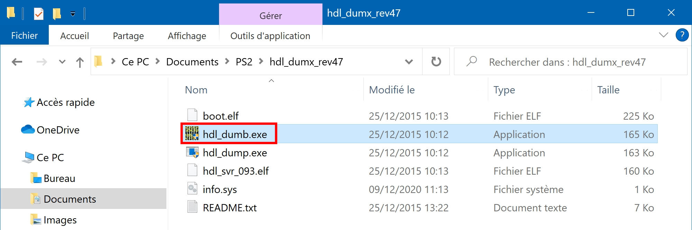Click the search box for hdl_dumx_rev47
Image resolution: width=692 pixels, height=230 pixels.
pyautogui.click(x=571, y=62)
